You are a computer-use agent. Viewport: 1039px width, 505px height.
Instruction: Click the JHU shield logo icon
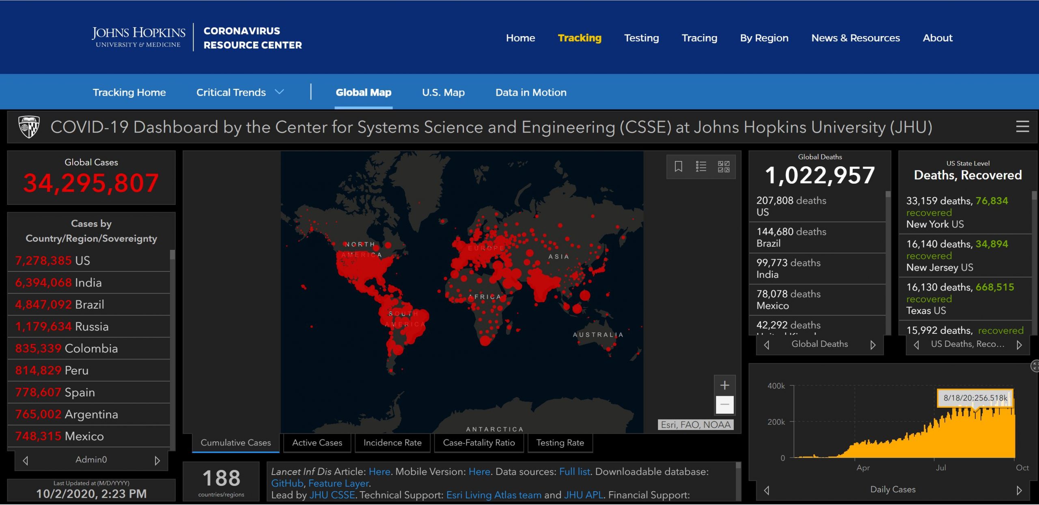(29, 127)
